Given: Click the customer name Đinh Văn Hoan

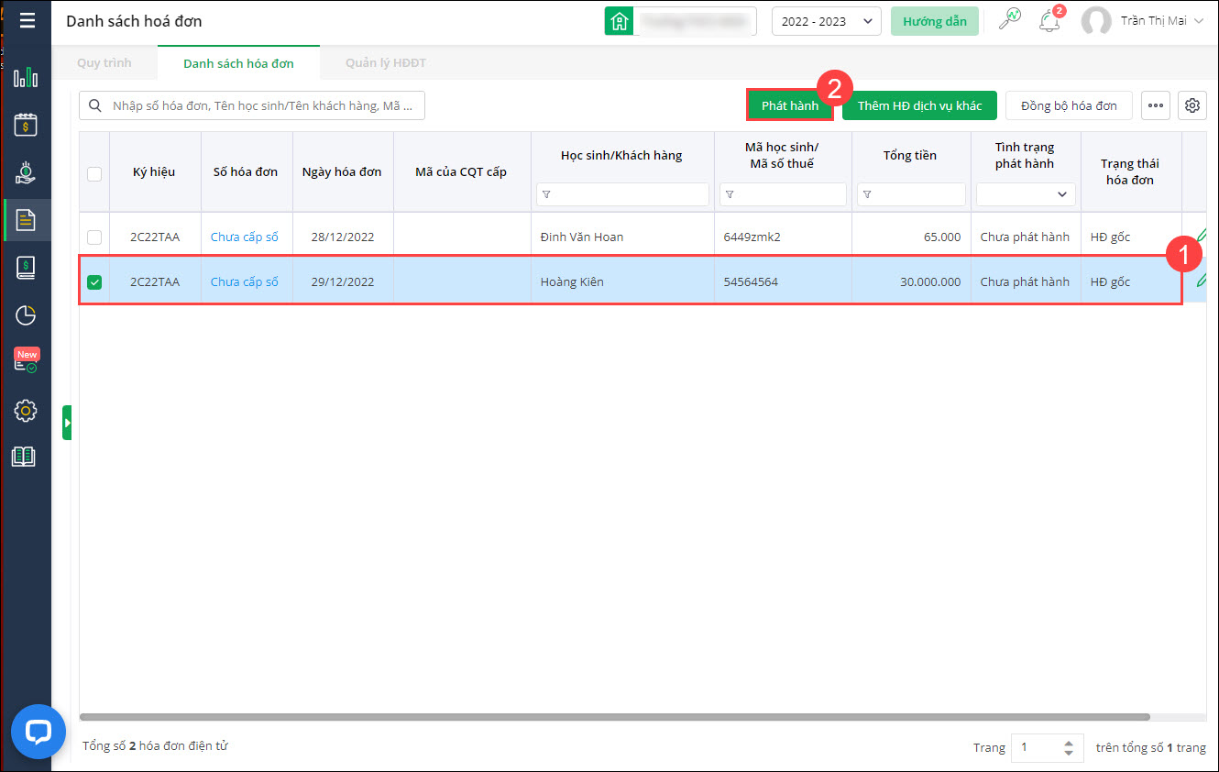Looking at the screenshot, I should (582, 237).
